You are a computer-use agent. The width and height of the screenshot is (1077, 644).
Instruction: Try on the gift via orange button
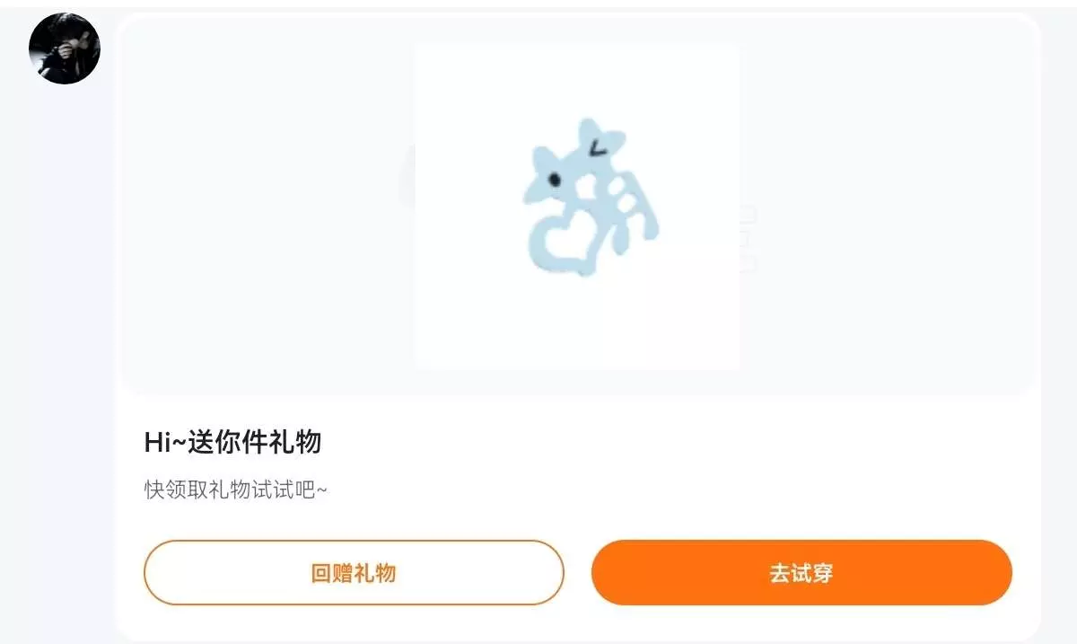point(801,573)
